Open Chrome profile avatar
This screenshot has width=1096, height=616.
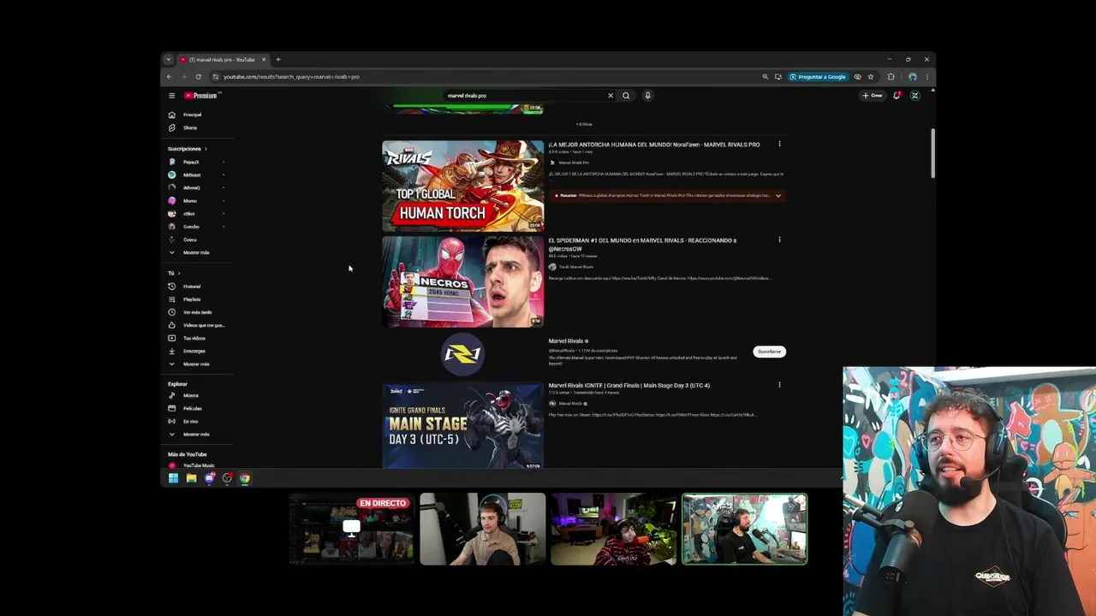(913, 77)
